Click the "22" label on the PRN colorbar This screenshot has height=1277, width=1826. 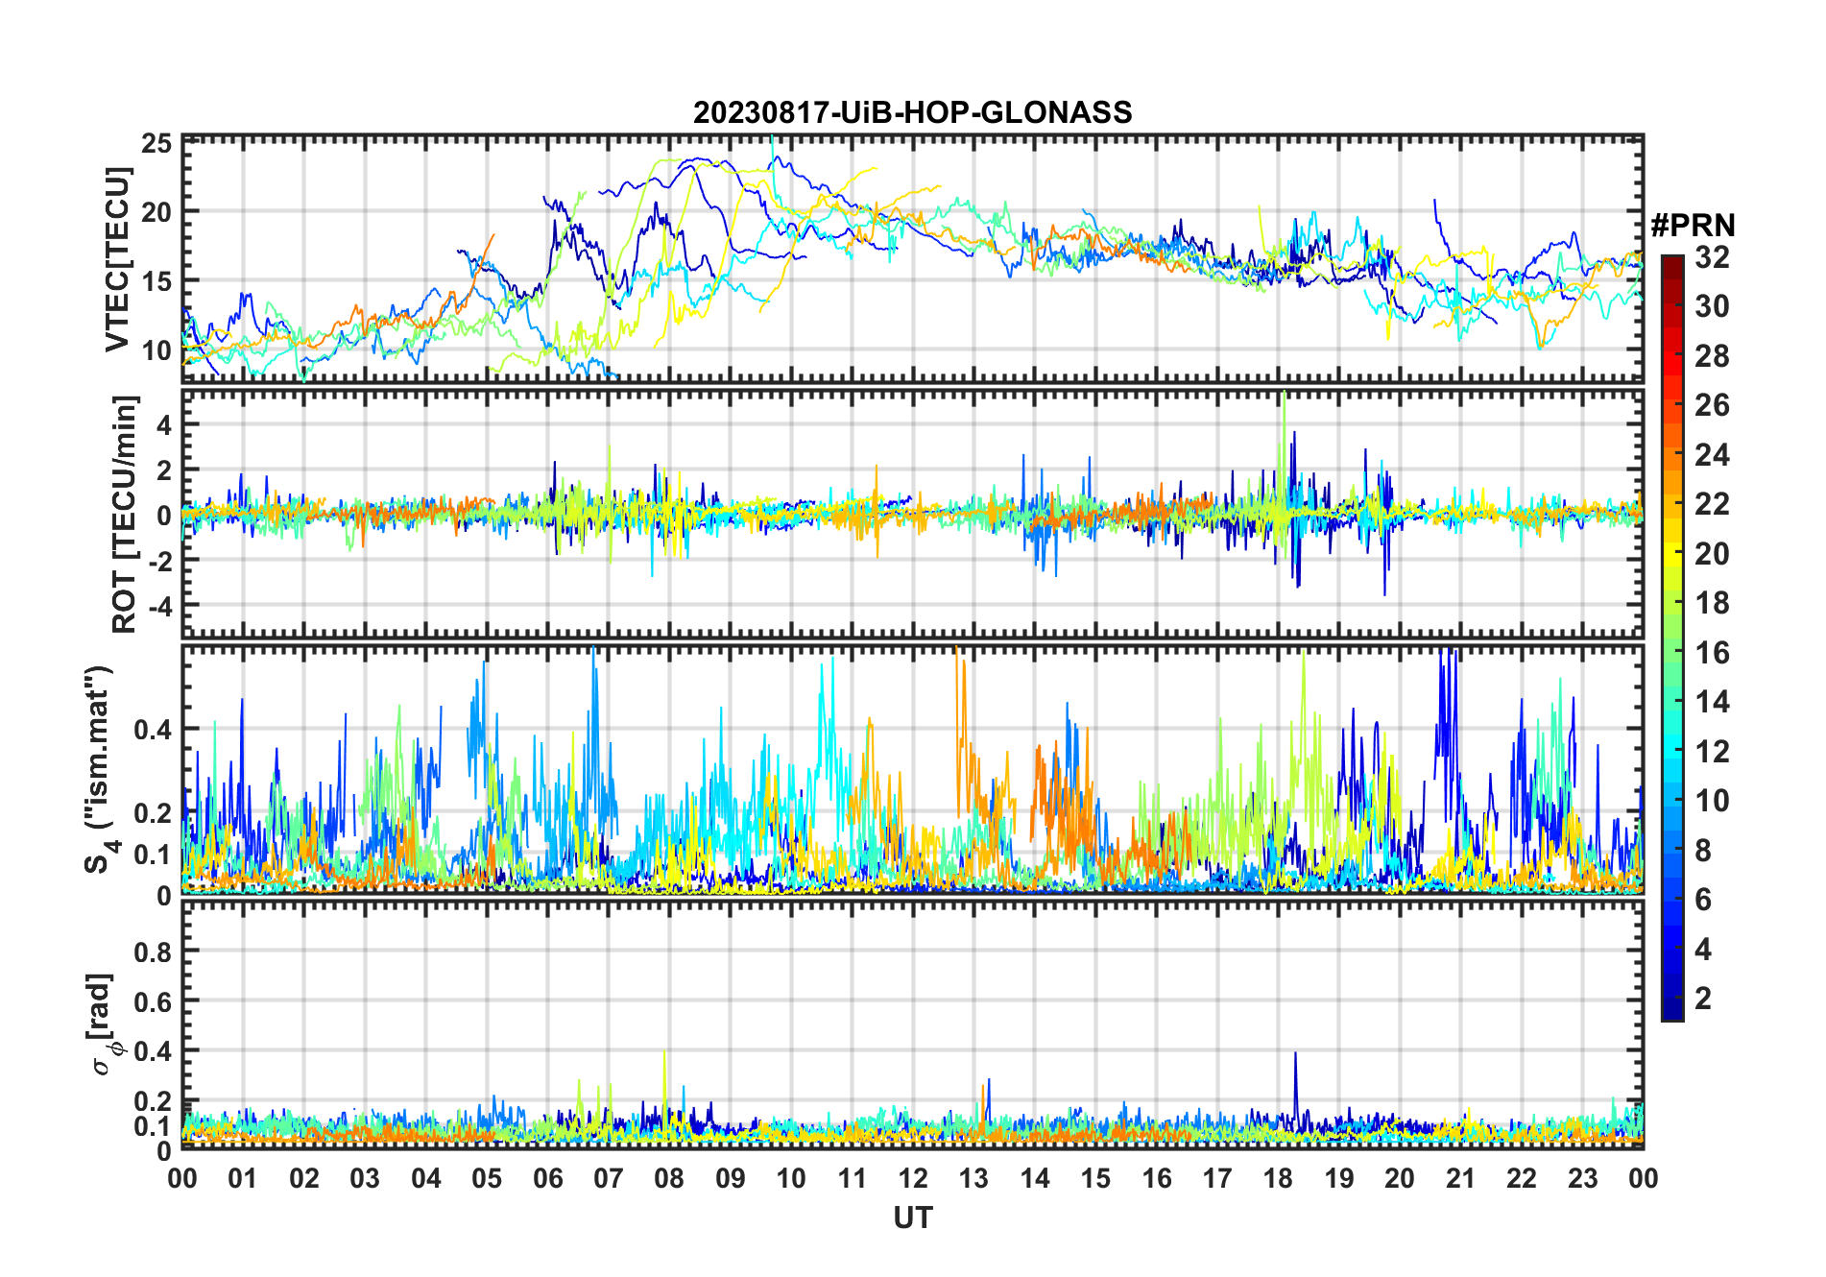[1712, 504]
